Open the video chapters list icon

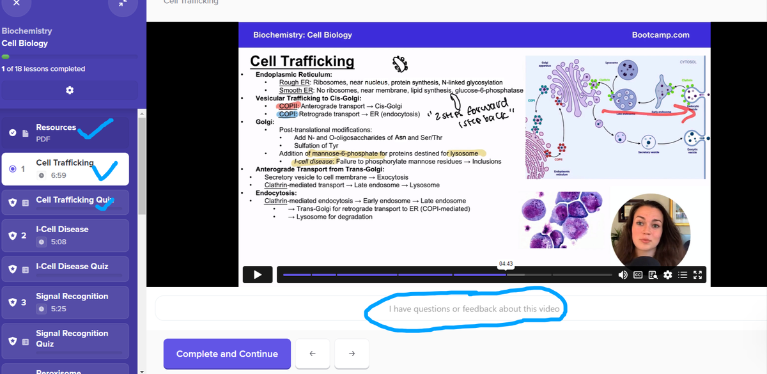682,275
